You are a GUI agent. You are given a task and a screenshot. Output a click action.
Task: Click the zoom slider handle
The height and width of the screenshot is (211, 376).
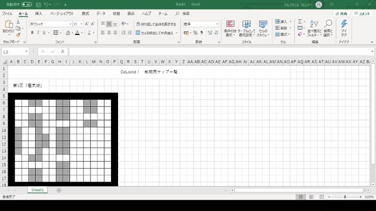coord(345,197)
